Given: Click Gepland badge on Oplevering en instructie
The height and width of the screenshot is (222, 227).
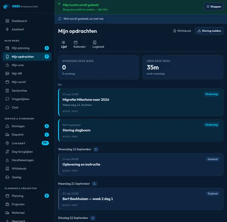Looking at the screenshot, I should point(213,159).
